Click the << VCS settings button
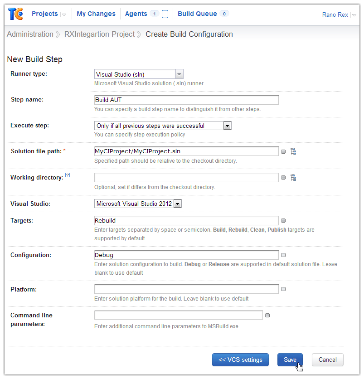 tap(240, 360)
